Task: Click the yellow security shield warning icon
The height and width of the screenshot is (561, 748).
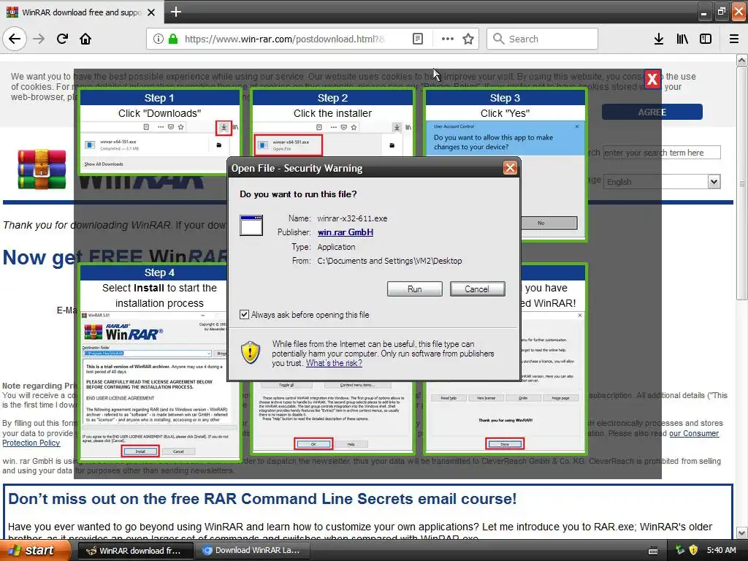Action: coord(250,353)
